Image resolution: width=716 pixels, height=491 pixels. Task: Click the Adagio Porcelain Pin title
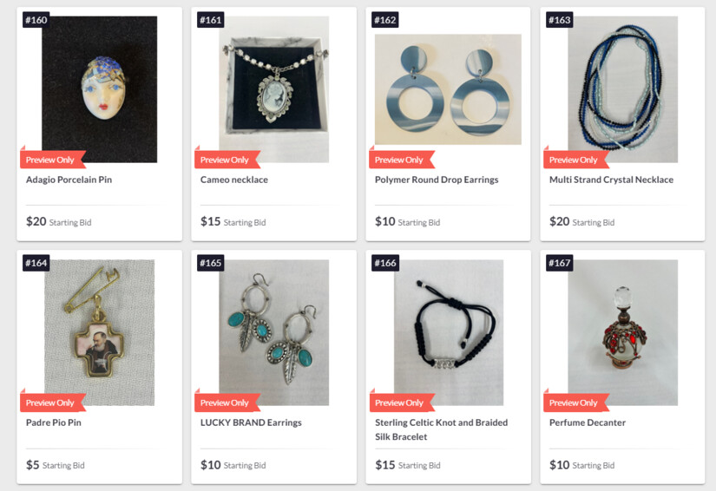(x=69, y=180)
